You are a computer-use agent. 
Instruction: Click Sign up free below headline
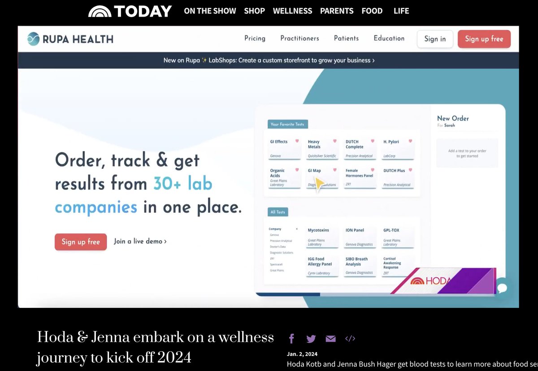[81, 242]
